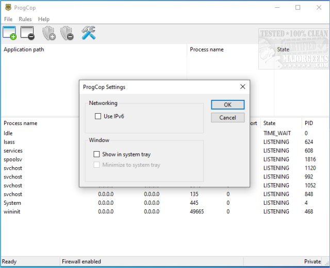Click the svchost row with PID 992
The height and width of the screenshot is (268, 330).
[165, 176]
